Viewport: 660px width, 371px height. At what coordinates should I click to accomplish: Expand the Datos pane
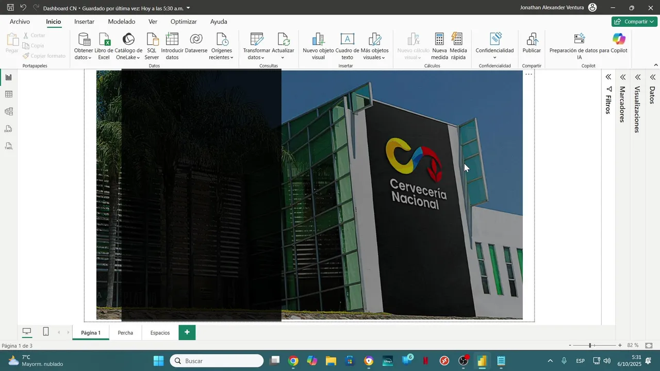coord(652,77)
